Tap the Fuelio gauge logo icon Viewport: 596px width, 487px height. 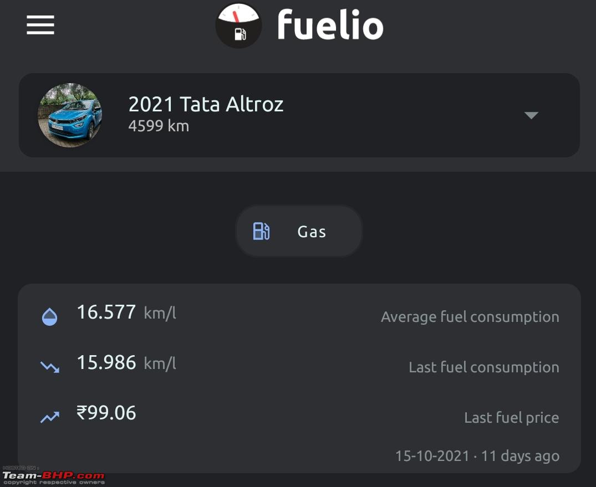pyautogui.click(x=238, y=25)
